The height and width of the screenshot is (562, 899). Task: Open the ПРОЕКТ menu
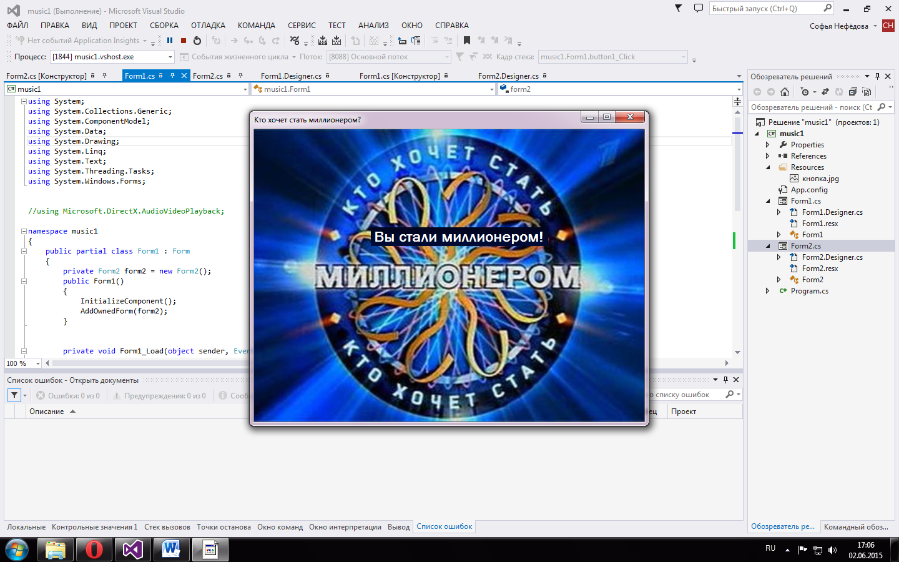pyautogui.click(x=123, y=26)
